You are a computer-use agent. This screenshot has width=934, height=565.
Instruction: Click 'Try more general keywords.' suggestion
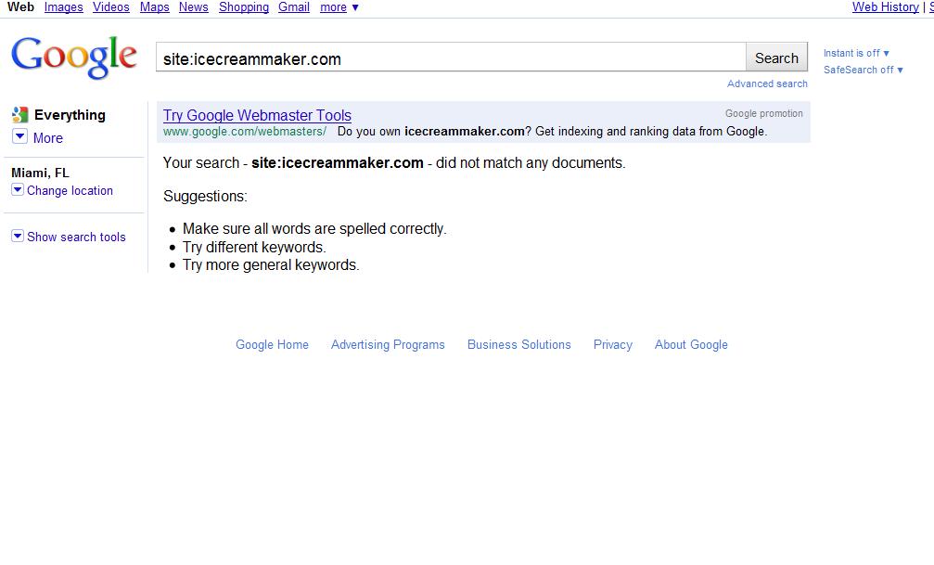pyautogui.click(x=271, y=265)
